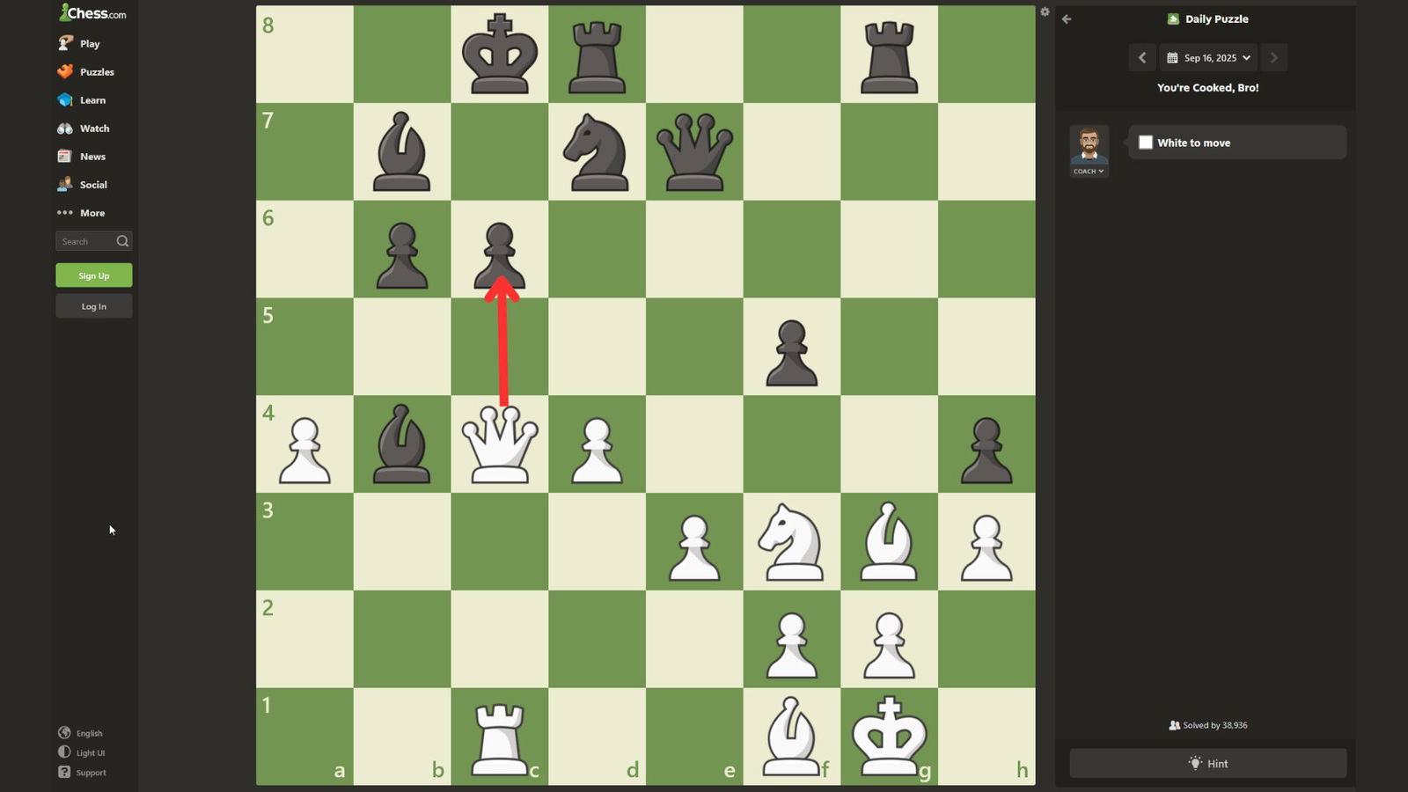Expand the More menu
The height and width of the screenshot is (792, 1408).
[82, 213]
